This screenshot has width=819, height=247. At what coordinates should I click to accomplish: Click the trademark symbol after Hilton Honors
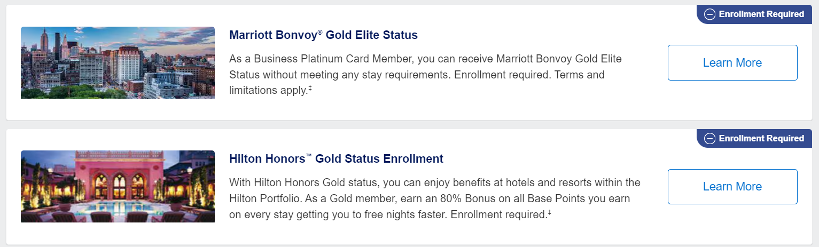tap(309, 156)
